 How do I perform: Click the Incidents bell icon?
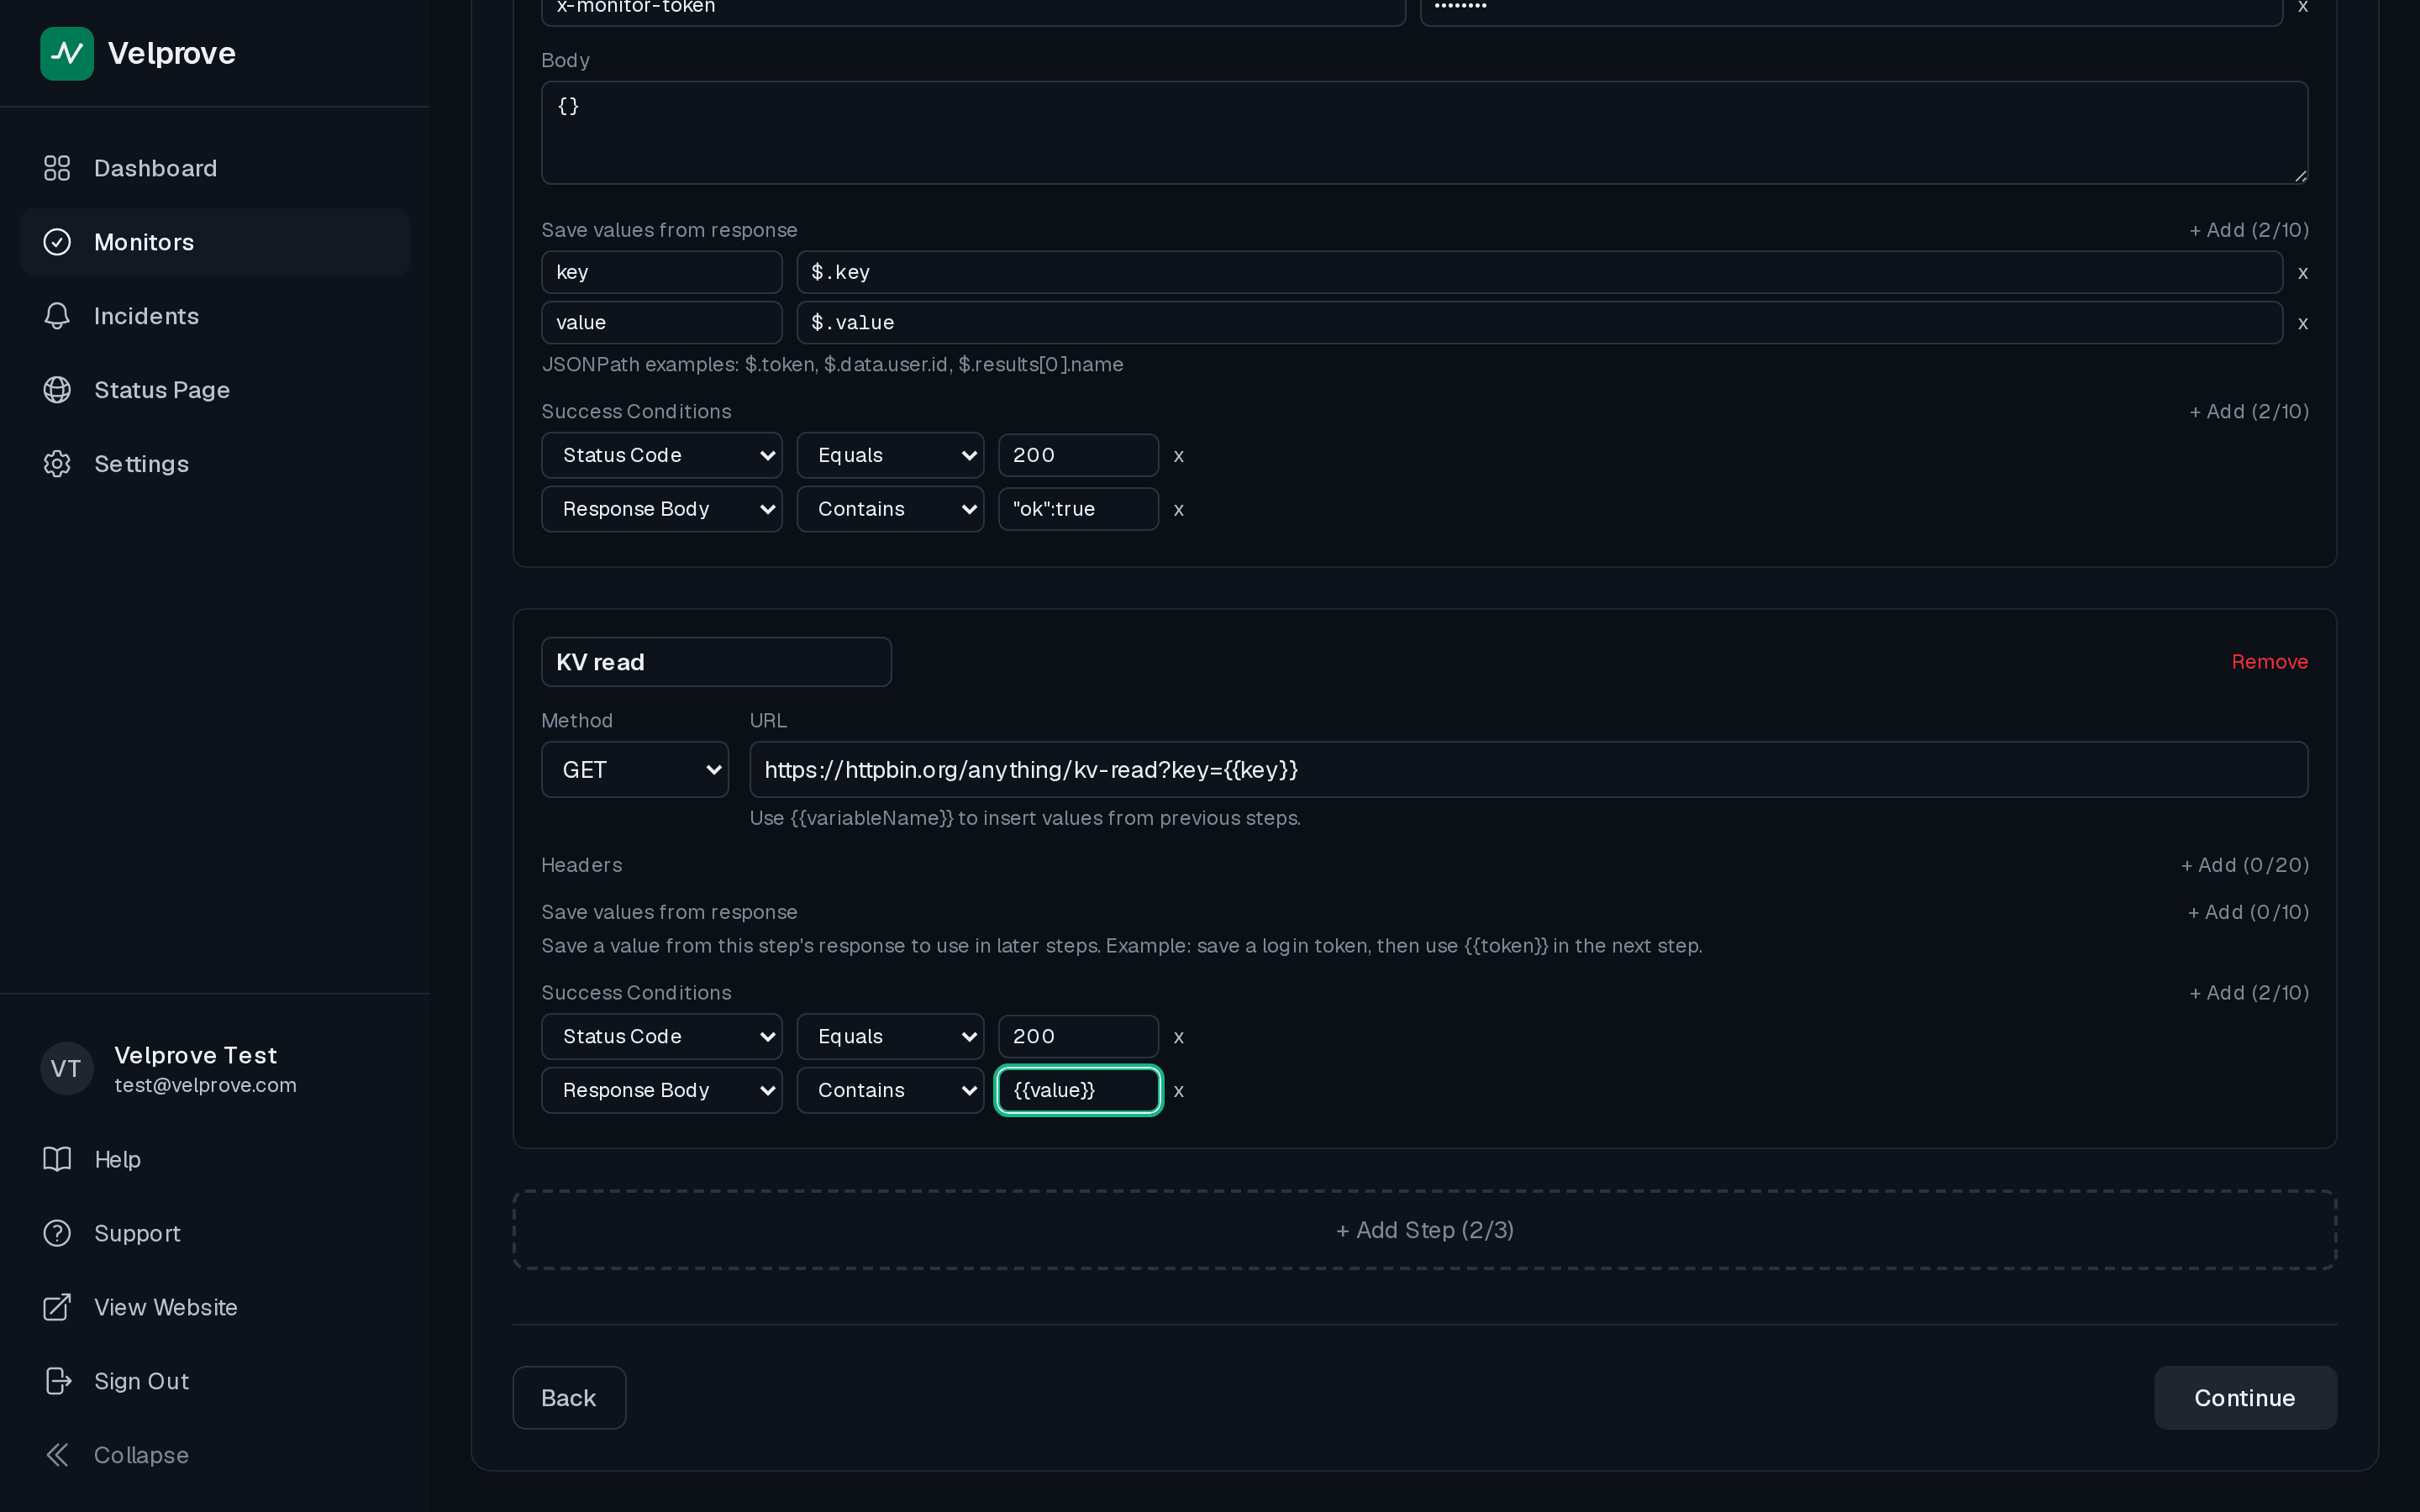tap(57, 316)
